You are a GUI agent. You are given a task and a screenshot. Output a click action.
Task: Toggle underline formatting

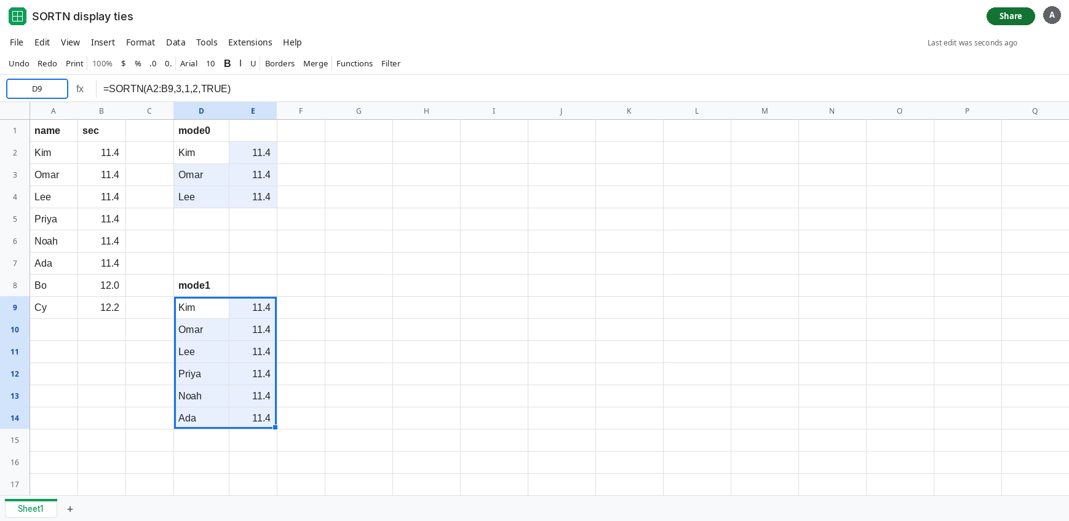point(253,63)
